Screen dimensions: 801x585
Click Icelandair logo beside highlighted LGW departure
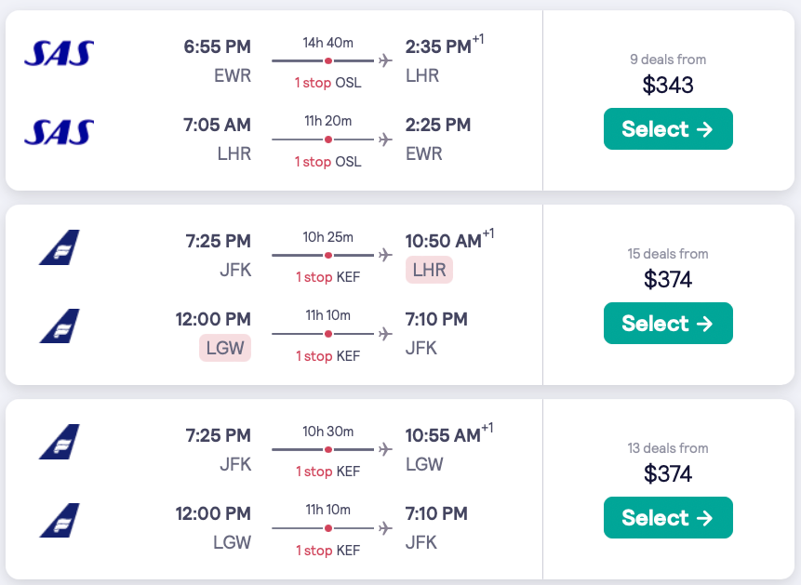click(60, 326)
